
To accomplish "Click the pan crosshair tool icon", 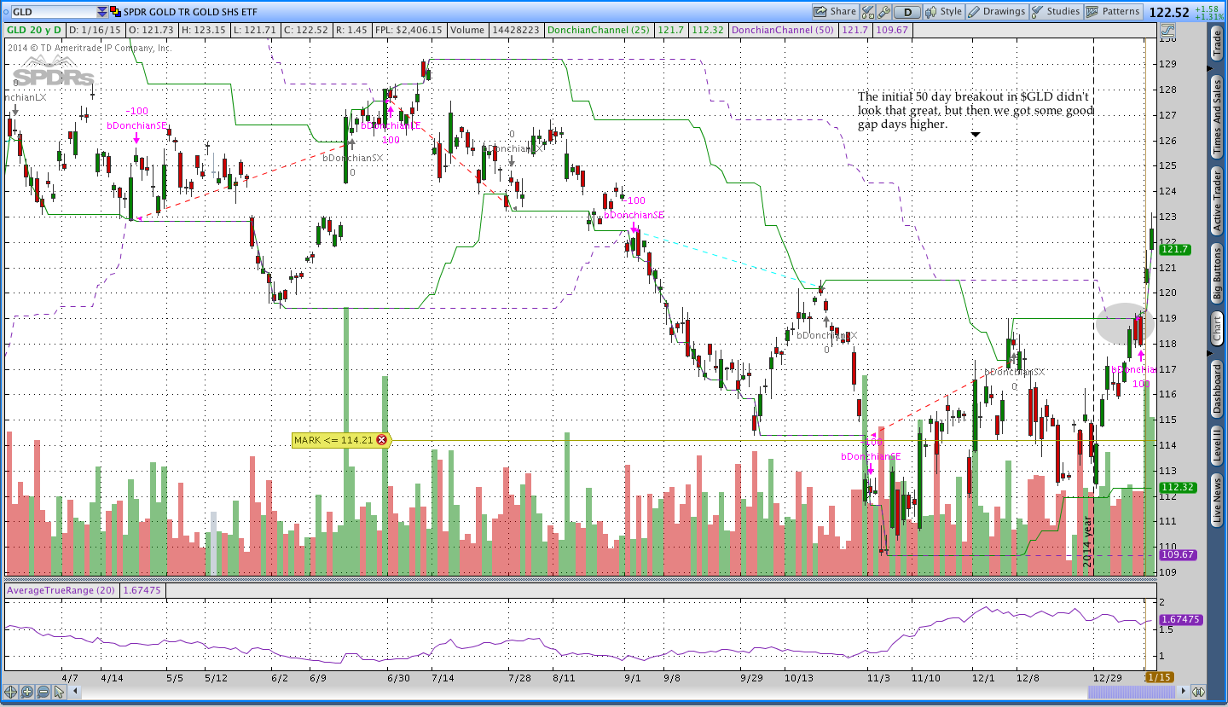I will coord(11,692).
